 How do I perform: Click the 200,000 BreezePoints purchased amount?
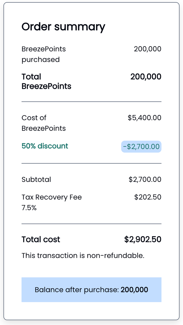click(x=147, y=49)
